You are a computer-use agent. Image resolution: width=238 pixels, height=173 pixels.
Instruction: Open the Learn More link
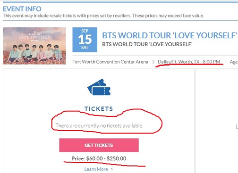pyautogui.click(x=96, y=169)
